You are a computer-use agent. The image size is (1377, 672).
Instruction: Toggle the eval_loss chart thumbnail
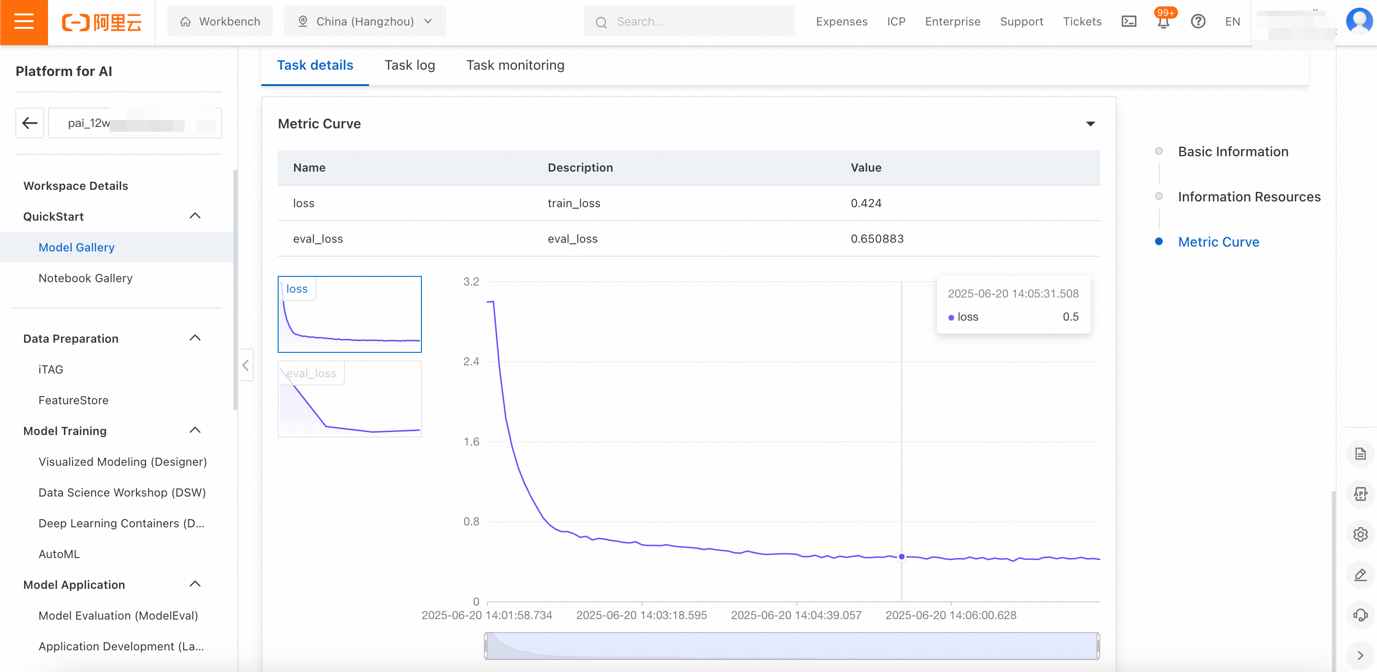350,399
